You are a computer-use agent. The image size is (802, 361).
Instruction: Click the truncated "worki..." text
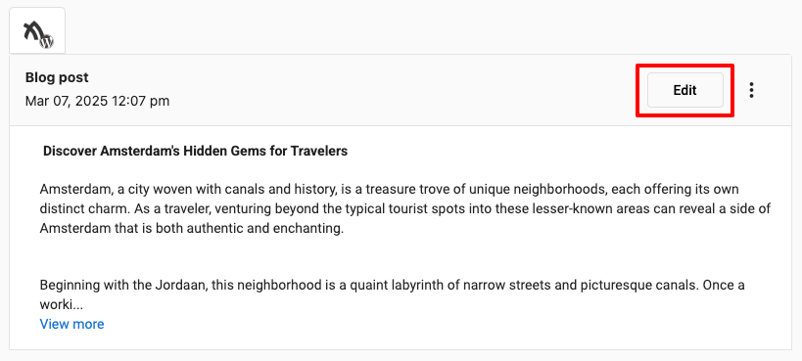point(62,305)
